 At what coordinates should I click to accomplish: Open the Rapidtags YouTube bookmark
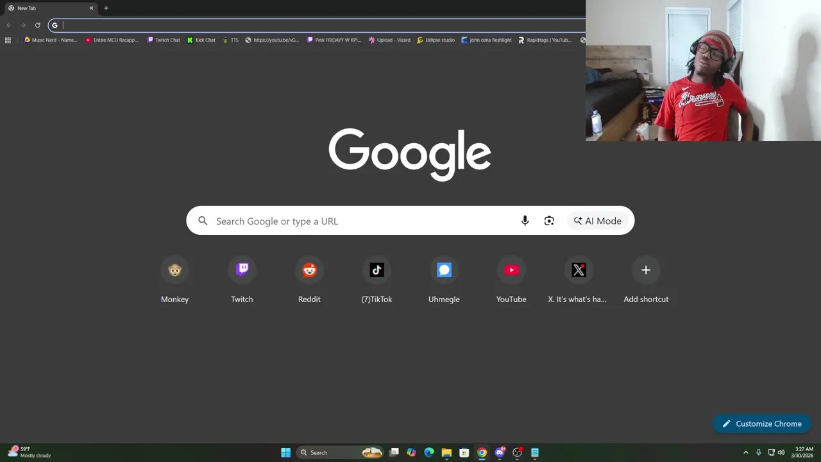545,40
